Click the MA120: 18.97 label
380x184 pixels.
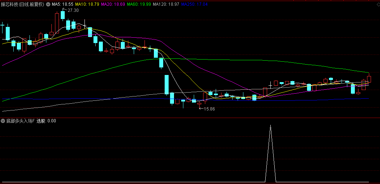coord(166,4)
